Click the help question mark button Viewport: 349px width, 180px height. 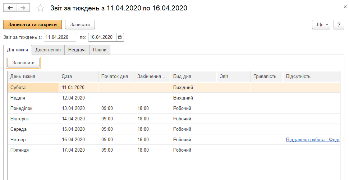point(339,24)
